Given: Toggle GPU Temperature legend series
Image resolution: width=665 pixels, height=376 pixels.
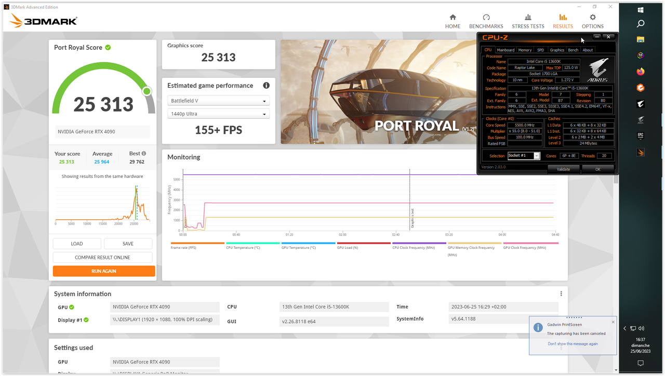Looking at the screenshot, I should click(x=308, y=245).
